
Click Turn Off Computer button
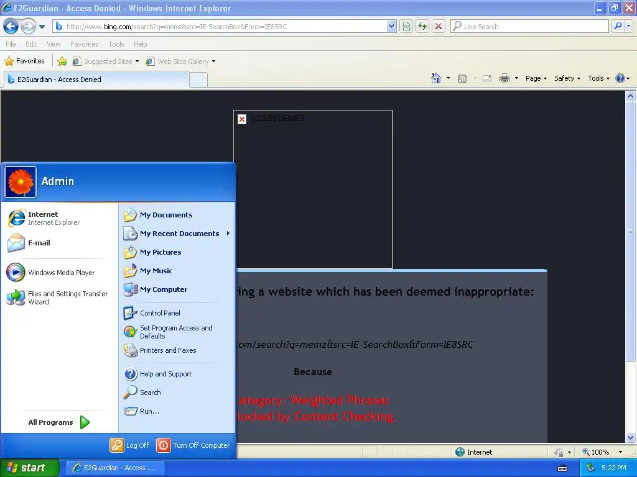pos(193,445)
